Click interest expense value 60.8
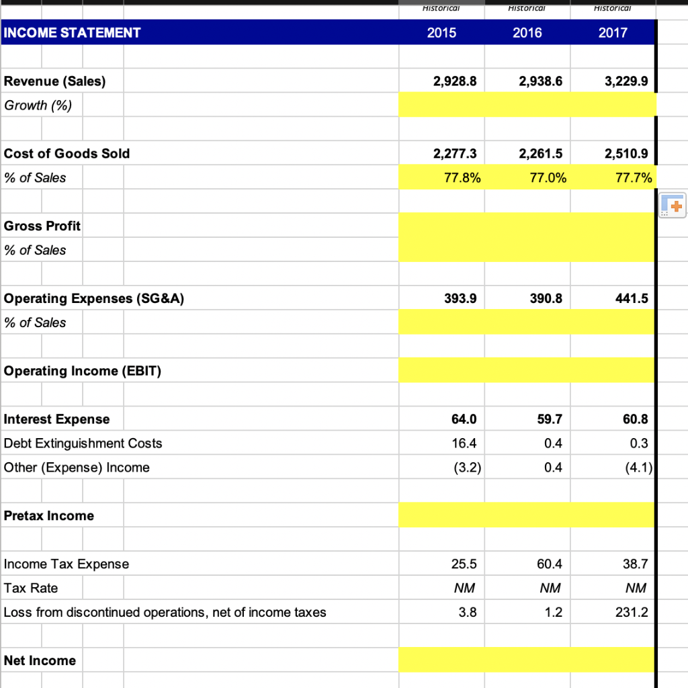 (636, 419)
